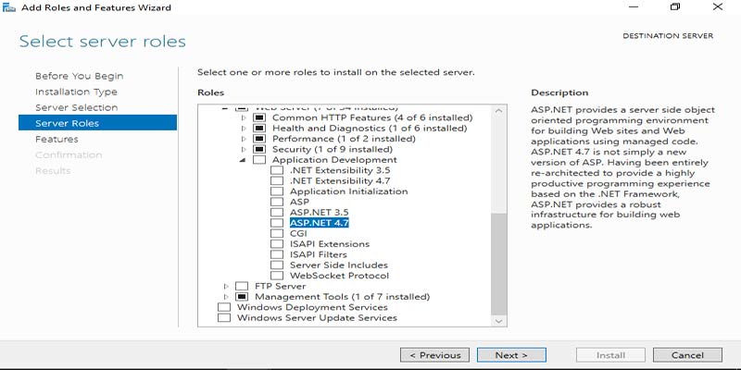Check the FTP Server checkbox
The height and width of the screenshot is (370, 741).
(x=242, y=287)
